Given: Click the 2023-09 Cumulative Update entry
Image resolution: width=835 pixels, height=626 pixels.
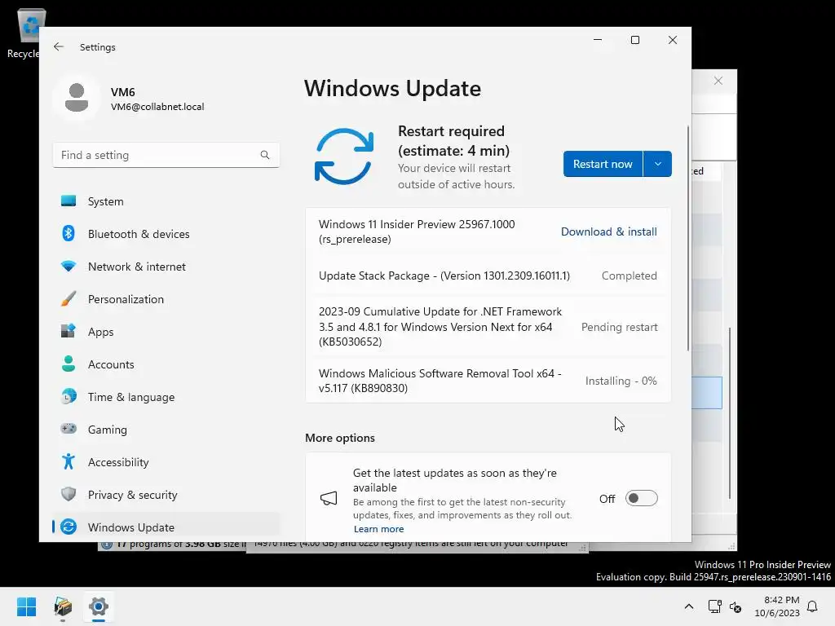Looking at the screenshot, I should point(488,327).
